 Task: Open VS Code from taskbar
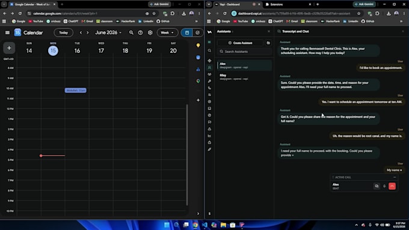point(204,225)
